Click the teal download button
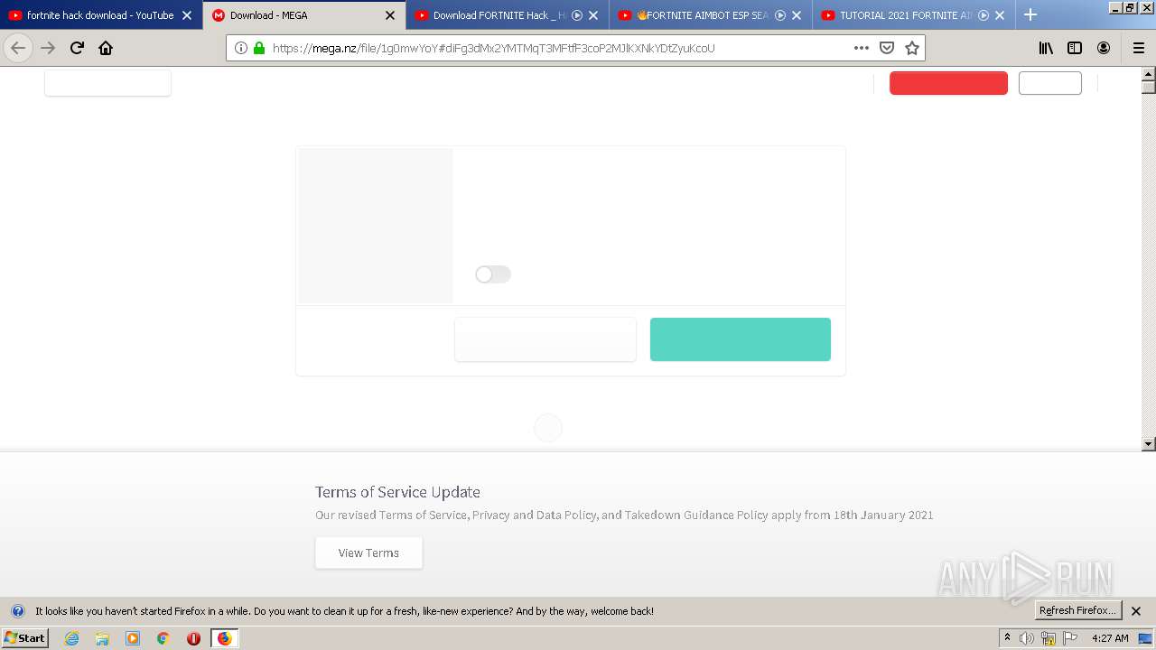The height and width of the screenshot is (650, 1156). click(741, 339)
